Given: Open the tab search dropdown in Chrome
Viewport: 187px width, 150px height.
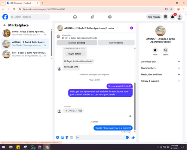Looking at the screenshot, I should pos(3,3).
